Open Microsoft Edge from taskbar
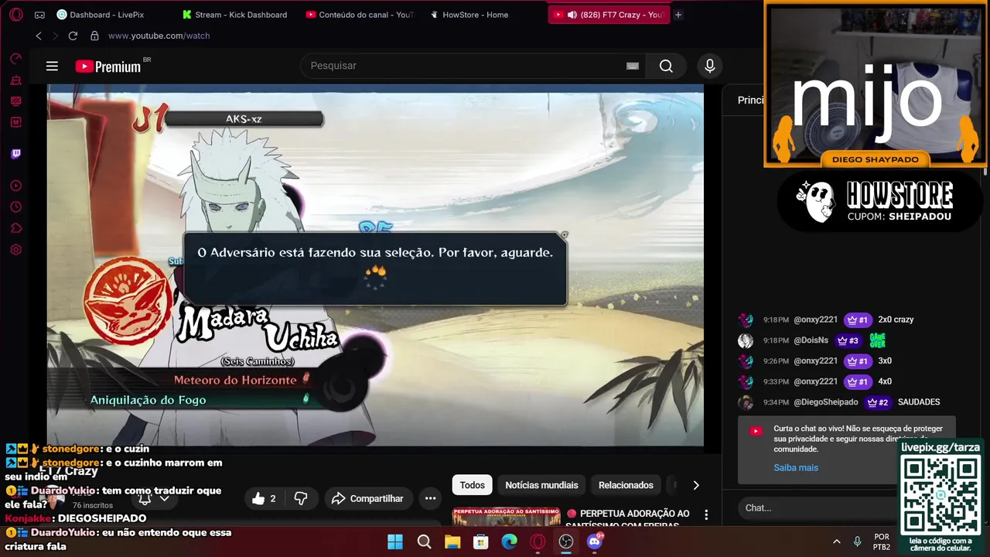 509,542
